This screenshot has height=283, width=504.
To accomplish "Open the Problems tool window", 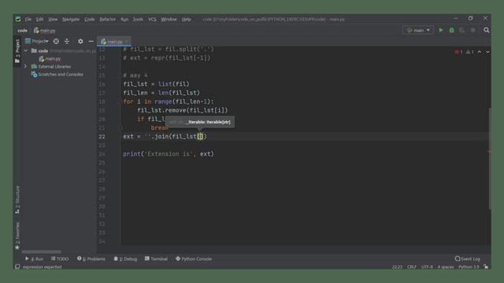I will click(91, 259).
